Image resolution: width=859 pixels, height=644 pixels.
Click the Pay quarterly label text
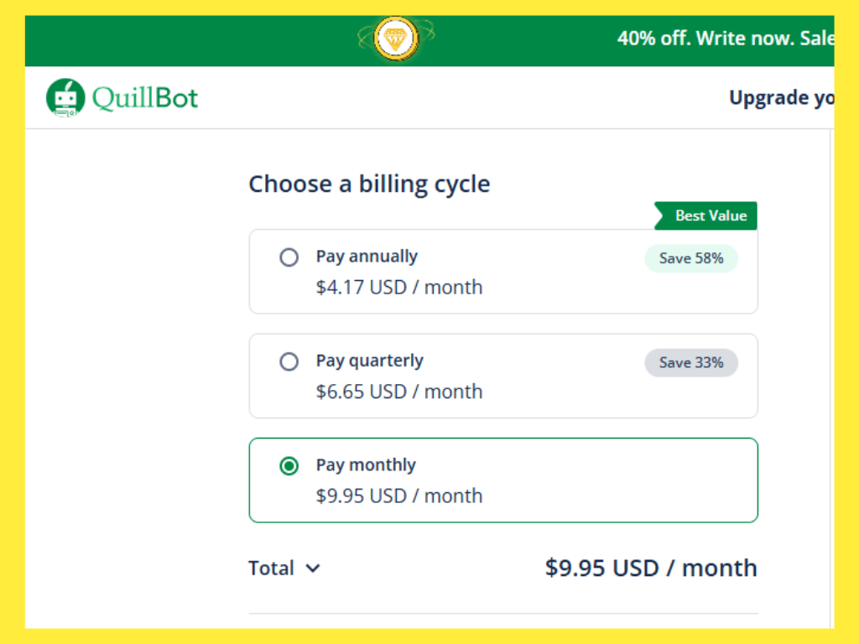click(369, 361)
